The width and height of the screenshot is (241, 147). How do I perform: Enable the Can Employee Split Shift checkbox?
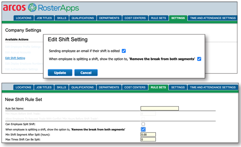click(x=143, y=124)
